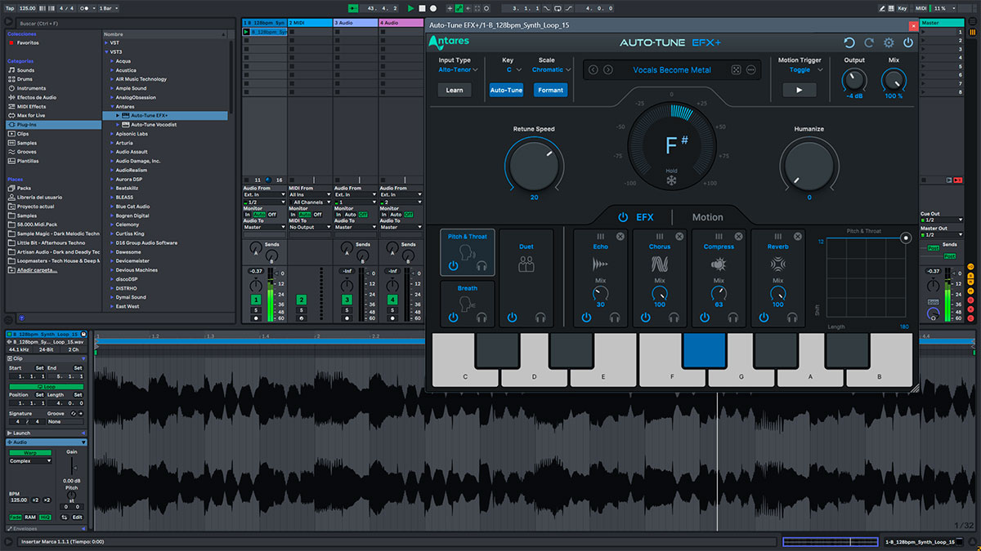Open Auto-Tune settings gear
The image size is (981, 551).
coord(889,42)
